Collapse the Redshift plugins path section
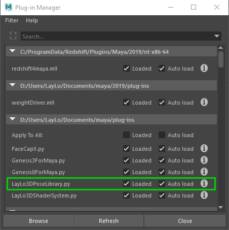The width and height of the screenshot is (229, 230). click(x=13, y=51)
